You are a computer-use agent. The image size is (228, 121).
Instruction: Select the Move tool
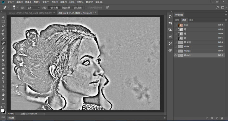pos(3,17)
